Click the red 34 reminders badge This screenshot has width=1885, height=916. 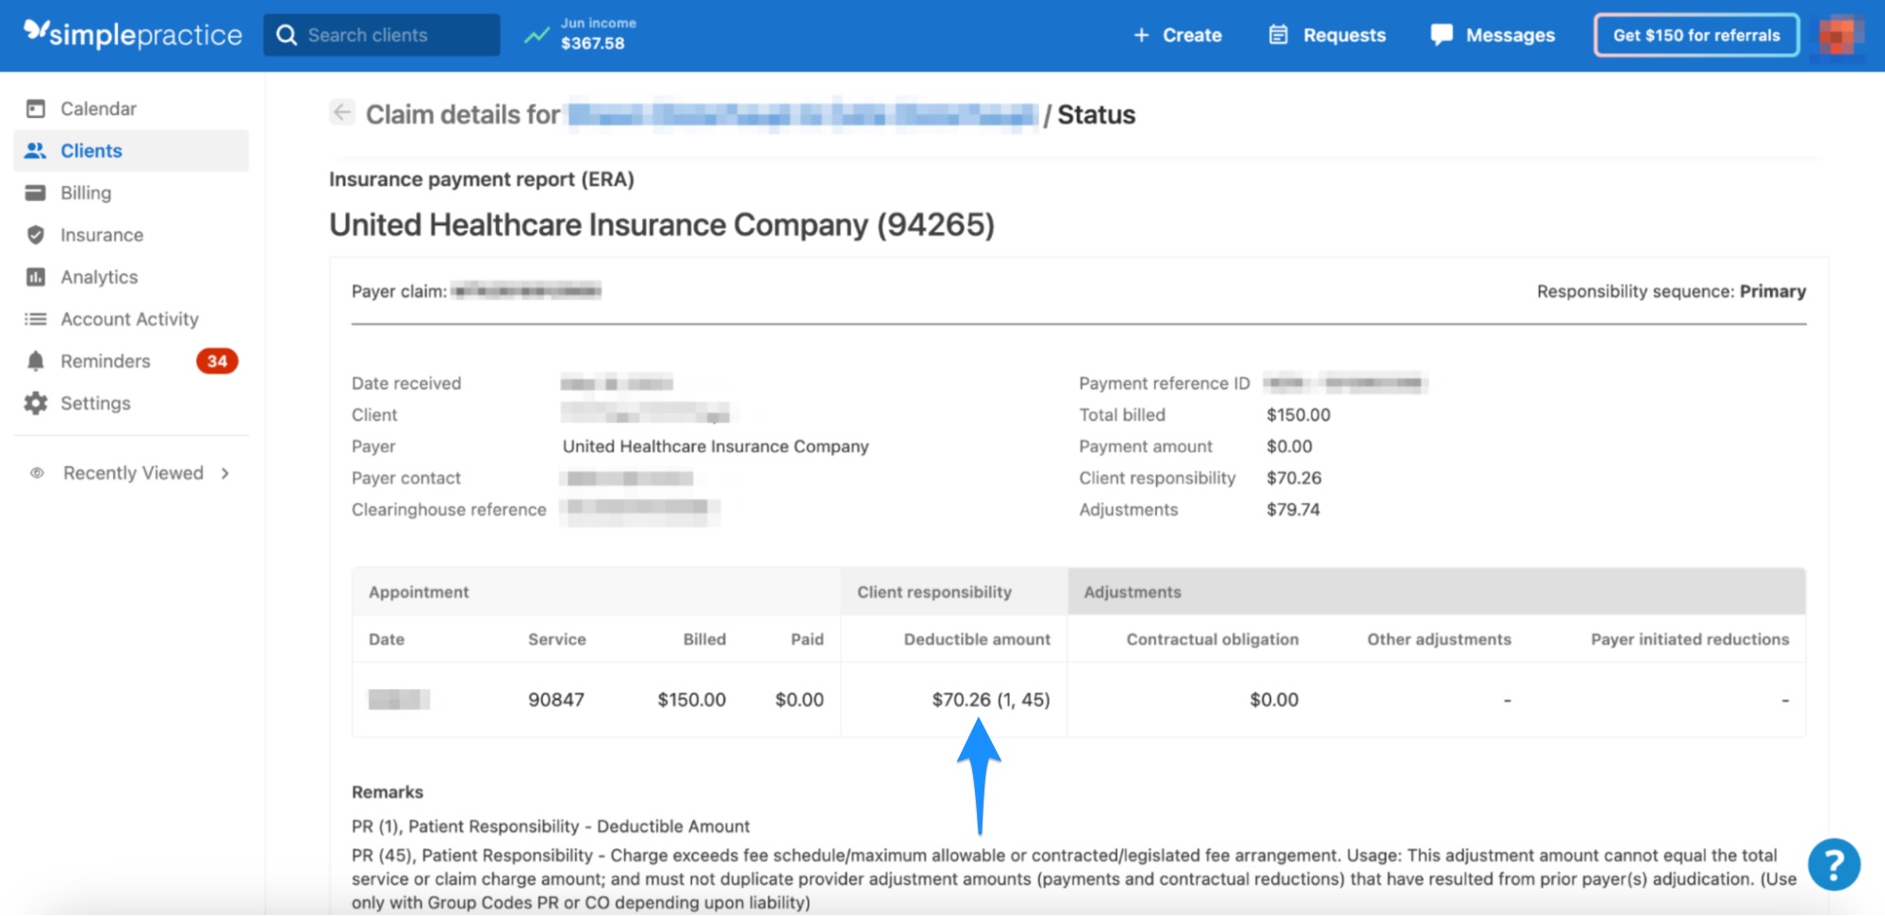coord(217,361)
